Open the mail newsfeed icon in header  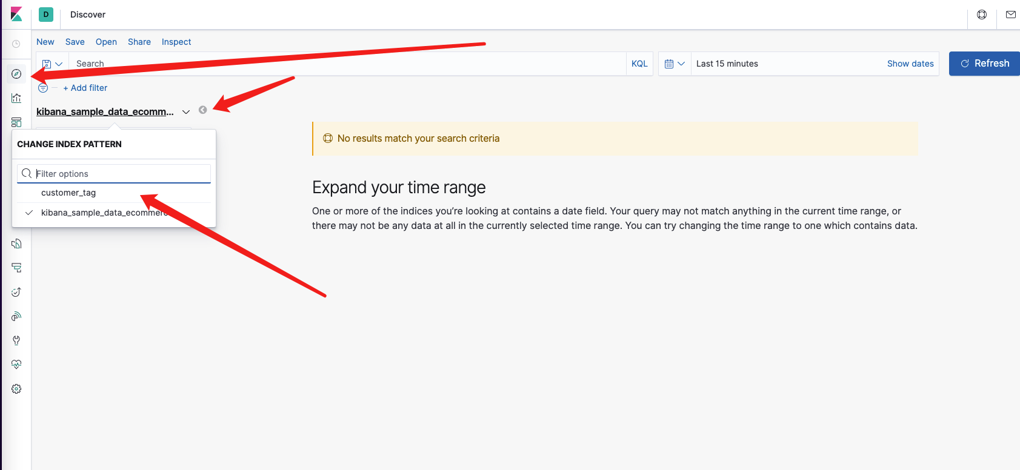point(1011,15)
